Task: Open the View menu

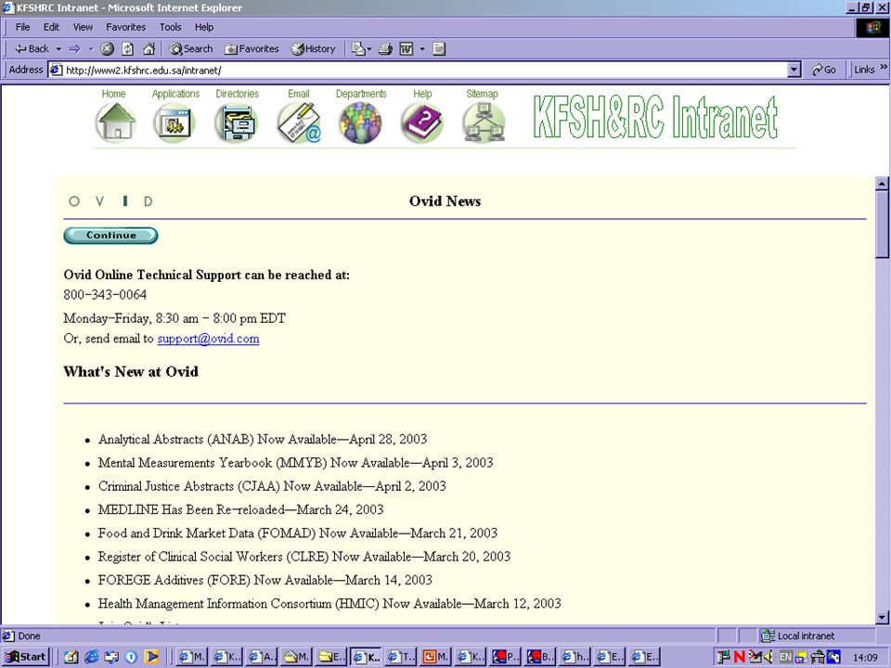Action: pyautogui.click(x=83, y=27)
